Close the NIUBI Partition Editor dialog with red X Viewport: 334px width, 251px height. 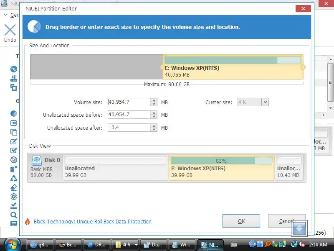[x=303, y=8]
